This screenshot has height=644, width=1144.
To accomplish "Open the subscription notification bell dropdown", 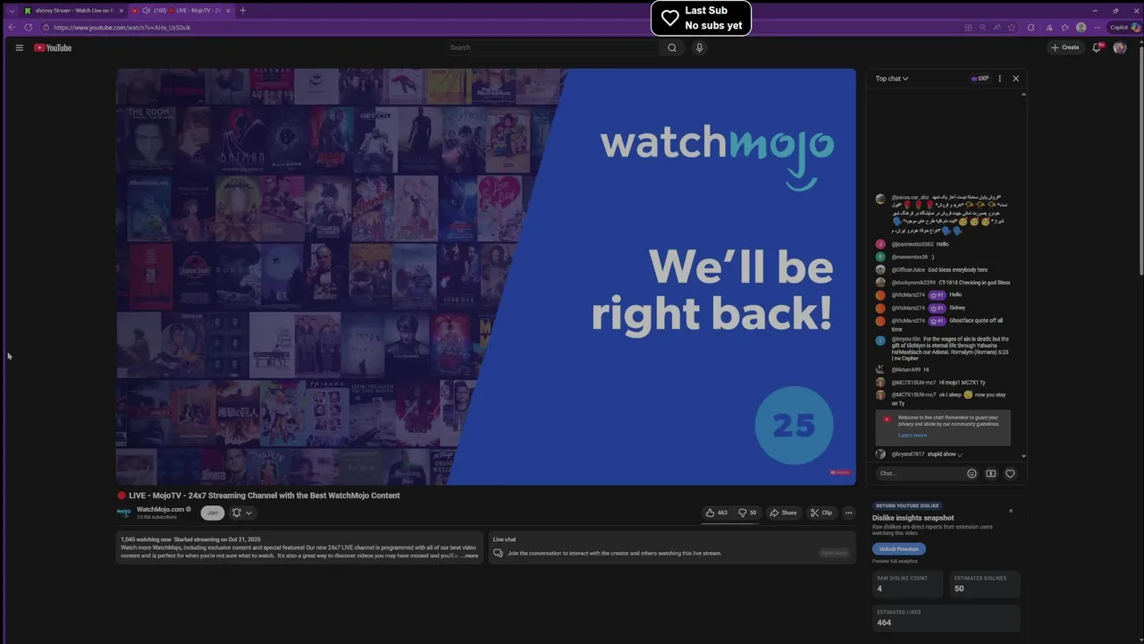I will coord(242,513).
